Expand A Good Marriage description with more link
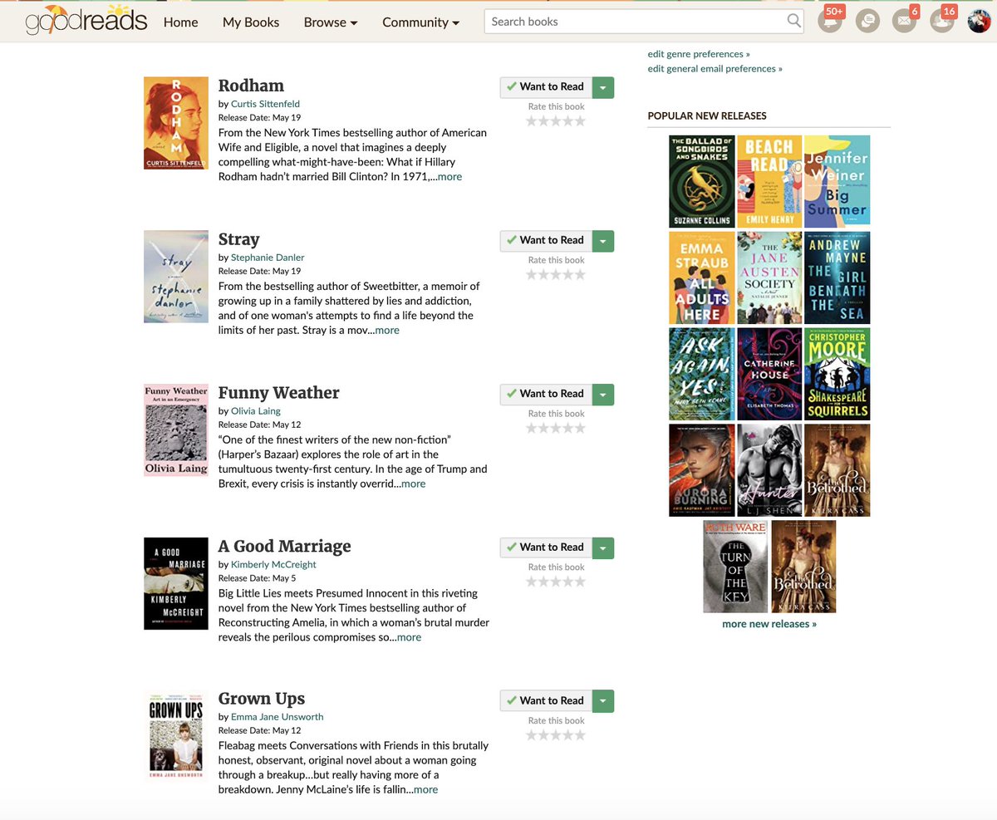 pyautogui.click(x=409, y=637)
